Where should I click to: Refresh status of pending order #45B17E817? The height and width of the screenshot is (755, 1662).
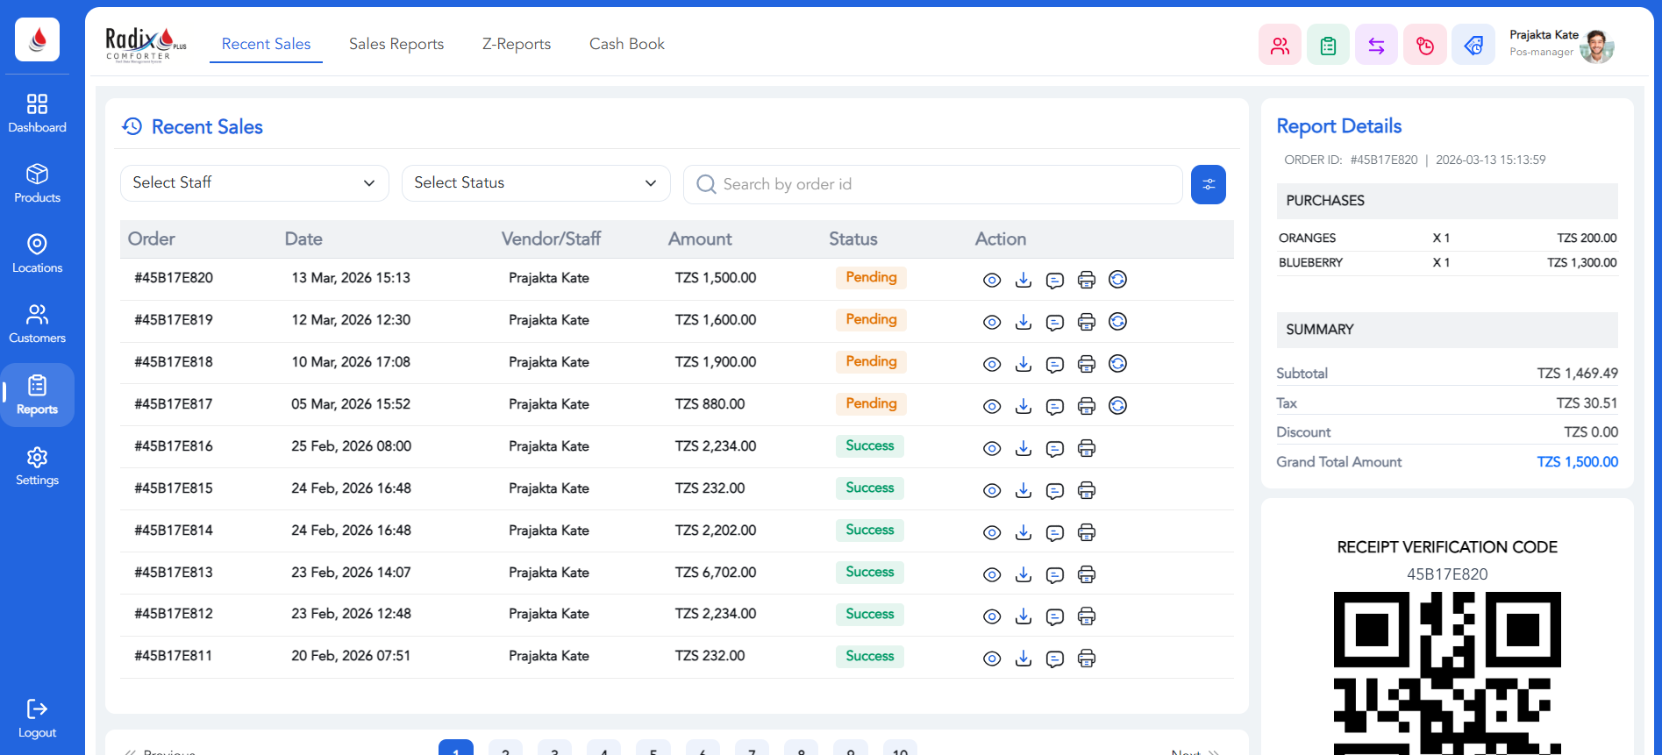click(1117, 405)
